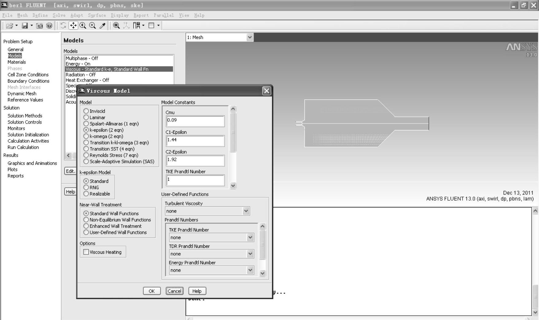Screen dimensions: 539x320
Task: Click Prandtl Numbers list scrollbar down arrow
Action: pos(262,273)
